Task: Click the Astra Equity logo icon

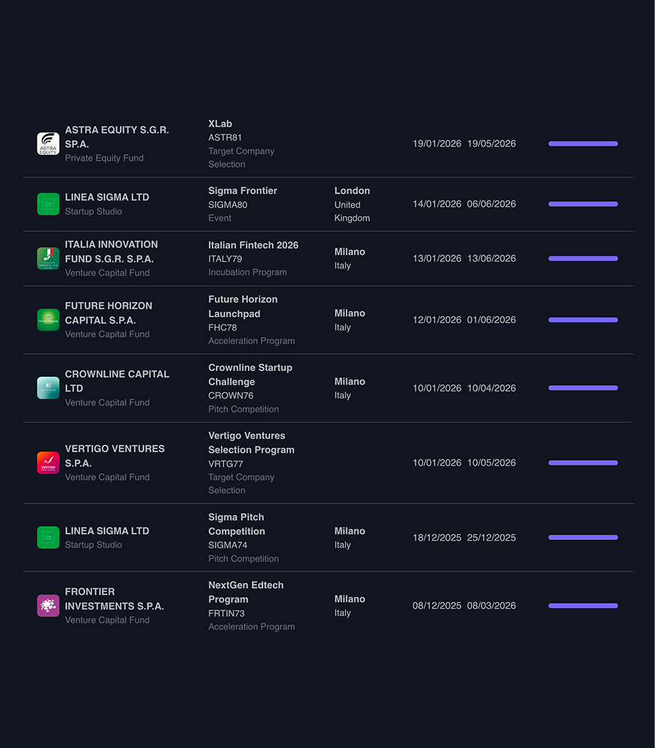Action: [x=48, y=144]
